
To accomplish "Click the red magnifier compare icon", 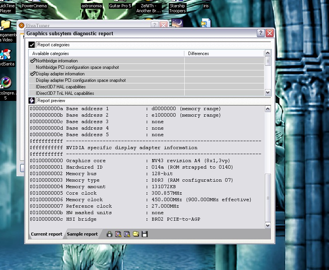I will pyautogui.click(x=118, y=234).
